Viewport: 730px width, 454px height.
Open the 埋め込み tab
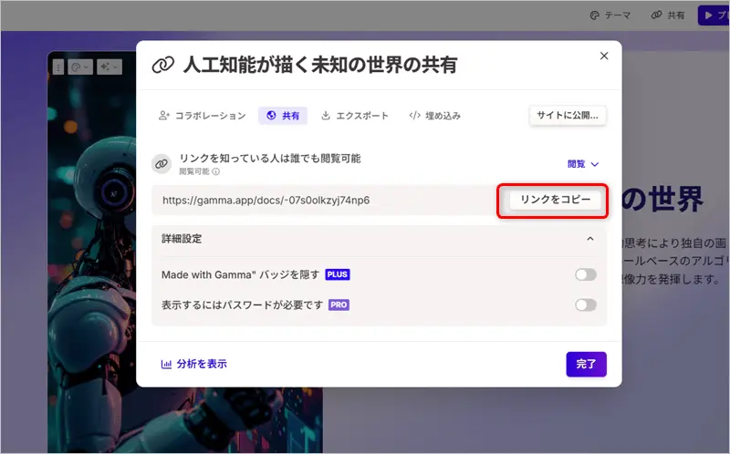(434, 116)
